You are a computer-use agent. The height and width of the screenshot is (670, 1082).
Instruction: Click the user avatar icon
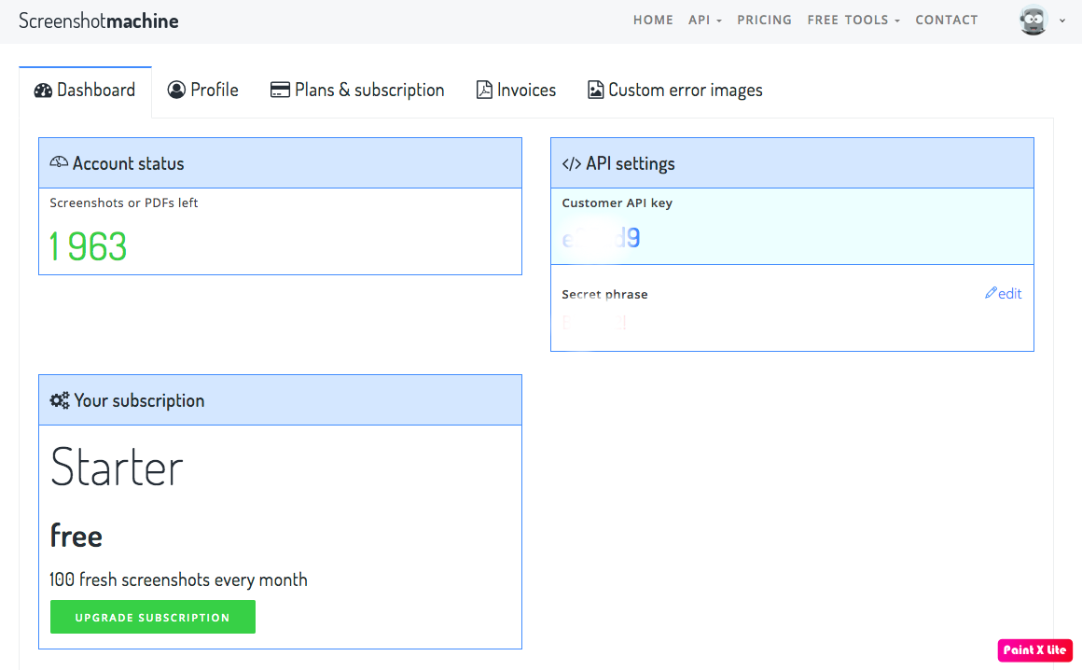tap(1033, 20)
